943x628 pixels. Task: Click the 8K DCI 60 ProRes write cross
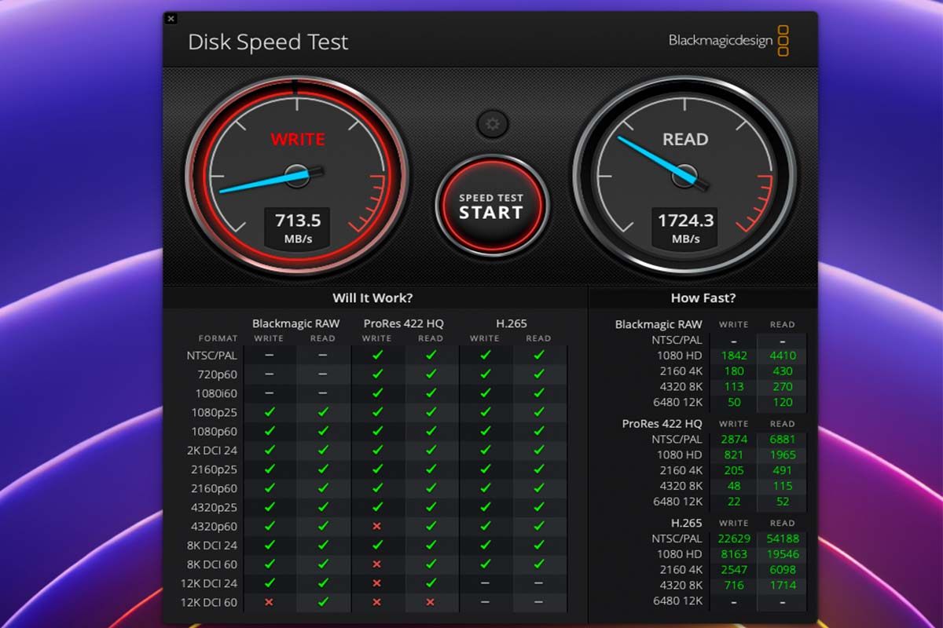pos(376,564)
